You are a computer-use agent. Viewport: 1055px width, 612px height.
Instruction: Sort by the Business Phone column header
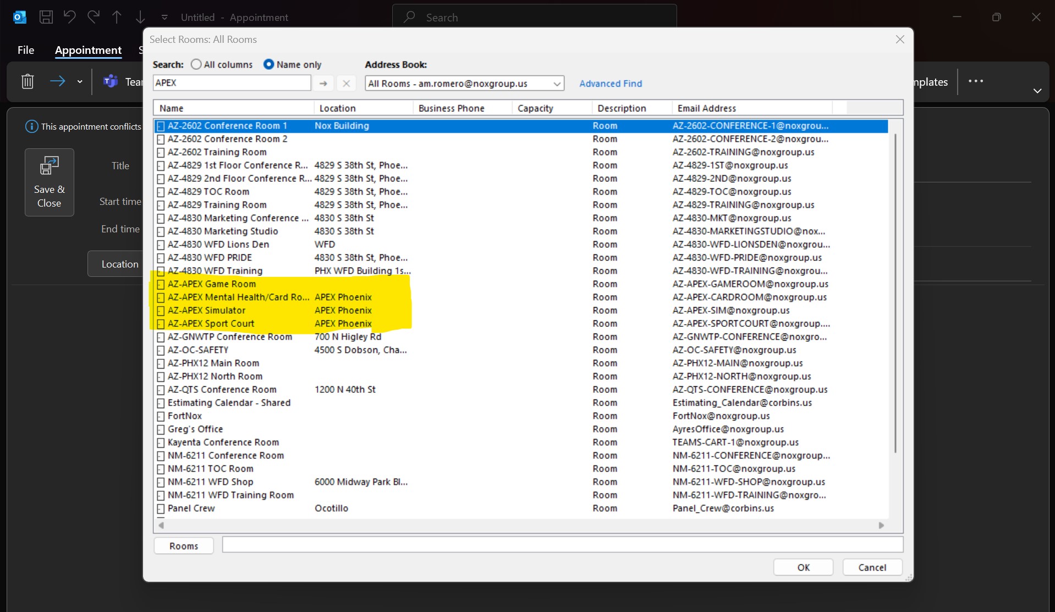(x=463, y=108)
